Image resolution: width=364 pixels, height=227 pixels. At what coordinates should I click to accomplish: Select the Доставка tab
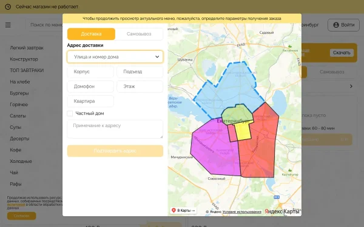[x=91, y=34]
